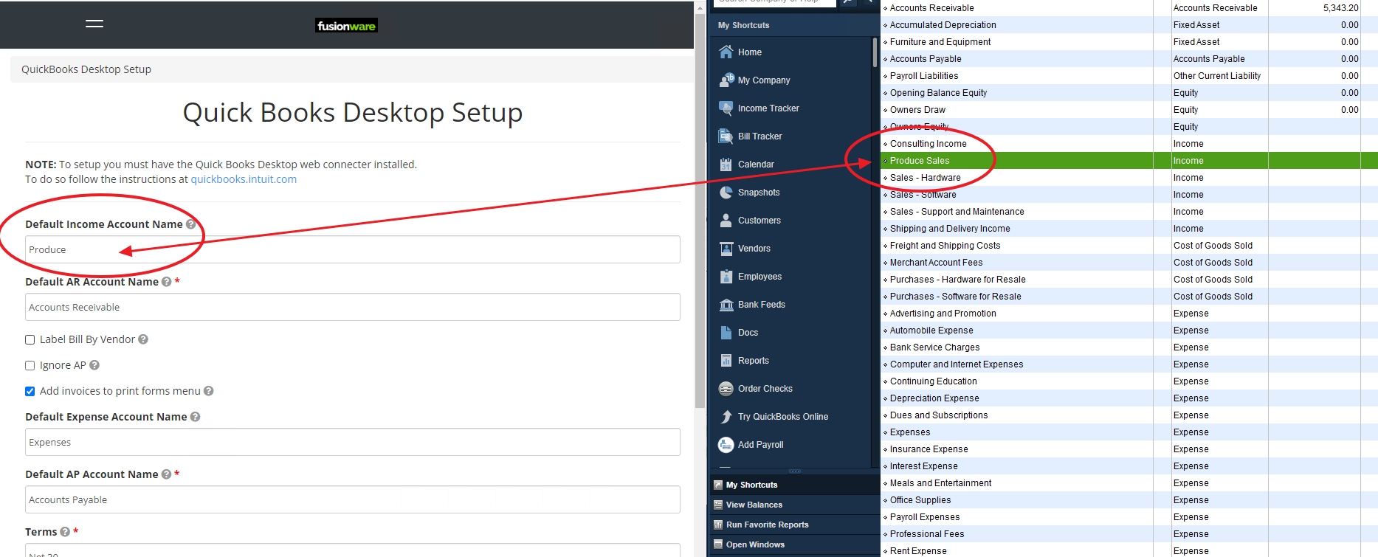Open the Income Tracker icon

click(726, 108)
